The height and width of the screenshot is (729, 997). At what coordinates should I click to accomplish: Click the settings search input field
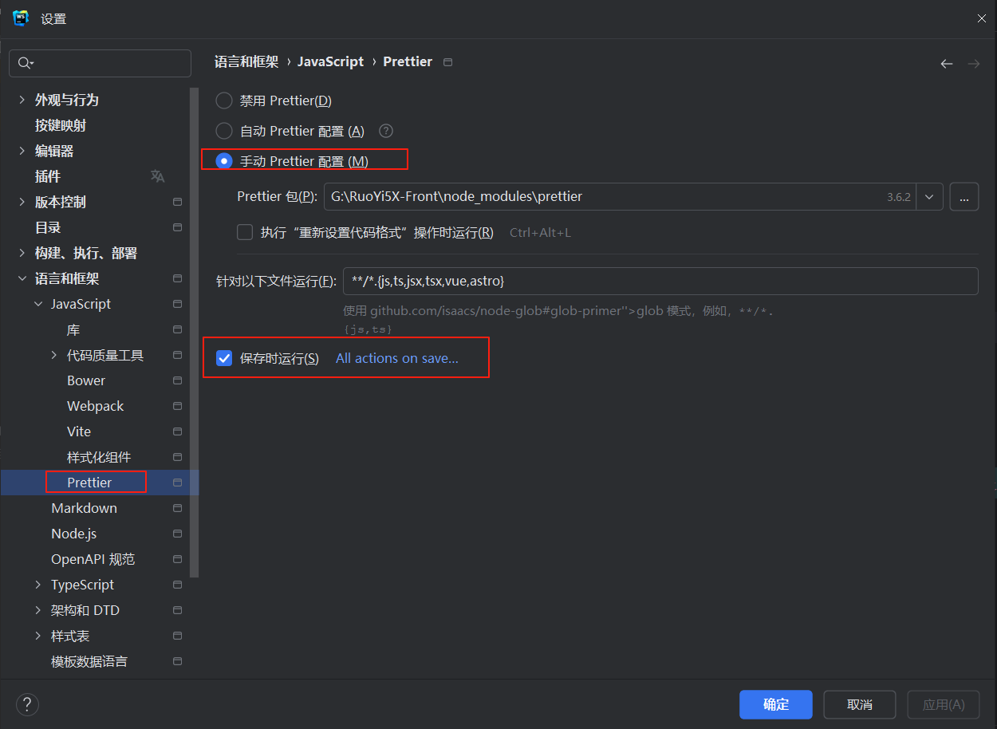coord(100,63)
